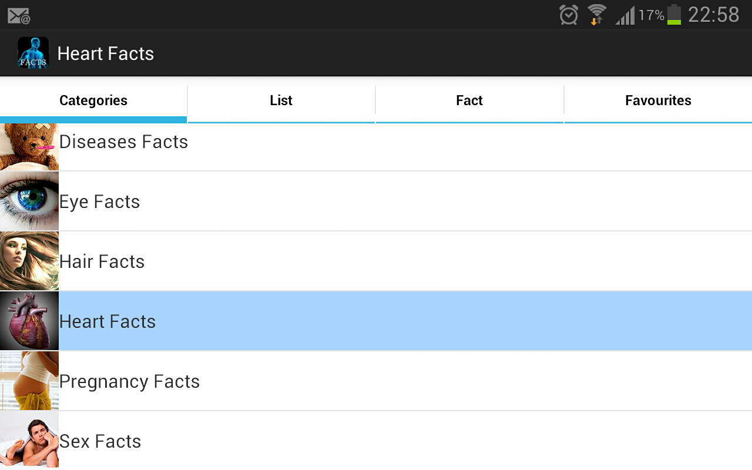752x470 pixels.
Task: Tap the Wi-Fi status icon
Action: tap(596, 15)
